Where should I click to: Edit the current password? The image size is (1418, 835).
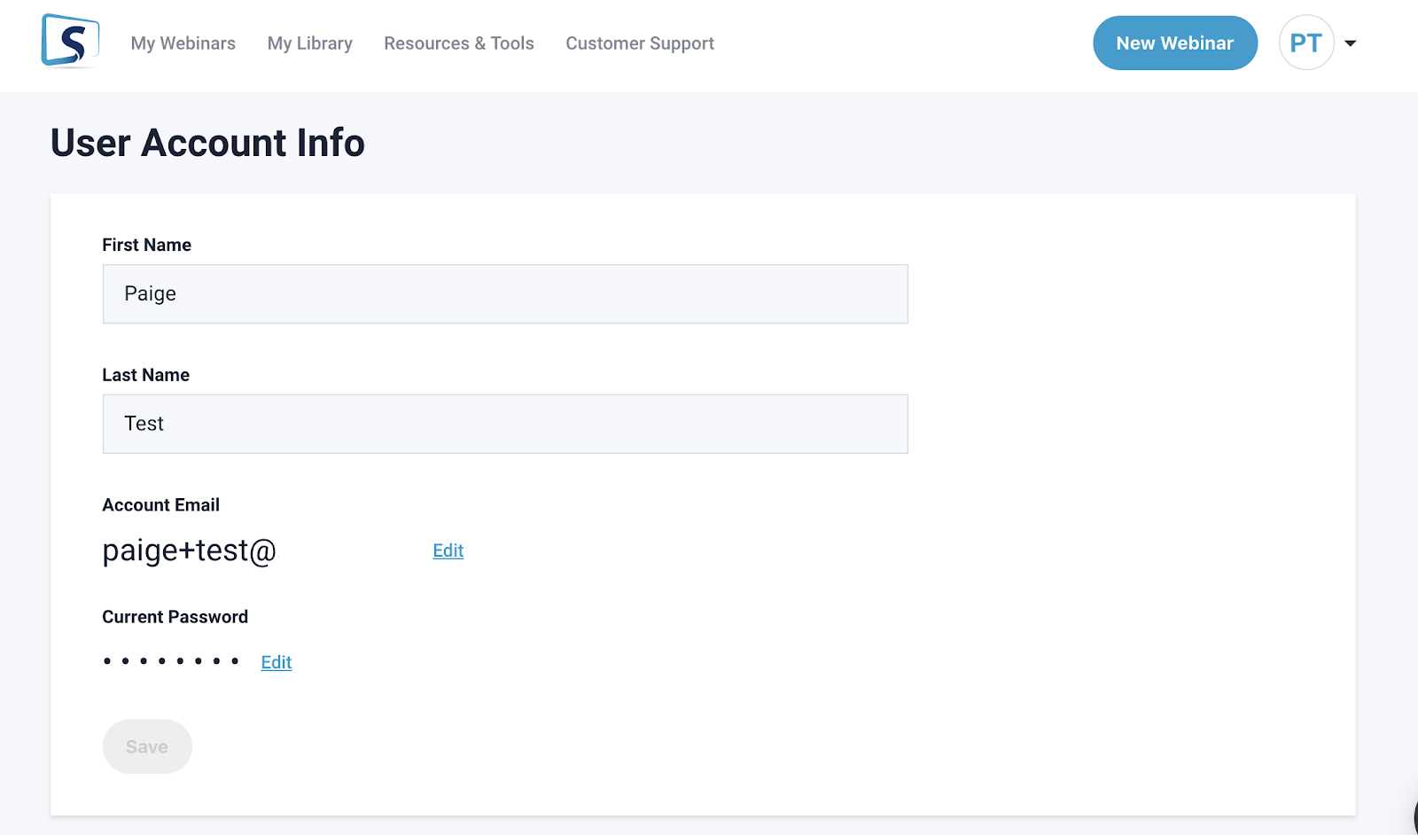pyautogui.click(x=277, y=662)
